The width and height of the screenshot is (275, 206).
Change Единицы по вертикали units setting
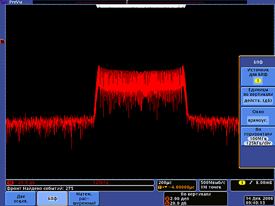[x=258, y=96]
